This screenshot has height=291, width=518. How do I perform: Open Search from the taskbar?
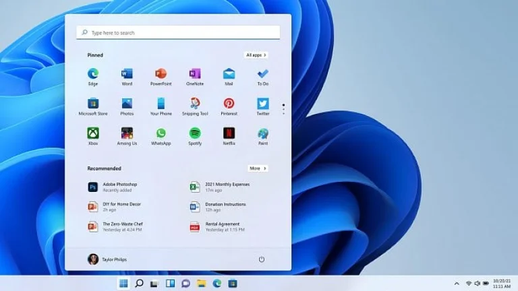(x=140, y=284)
